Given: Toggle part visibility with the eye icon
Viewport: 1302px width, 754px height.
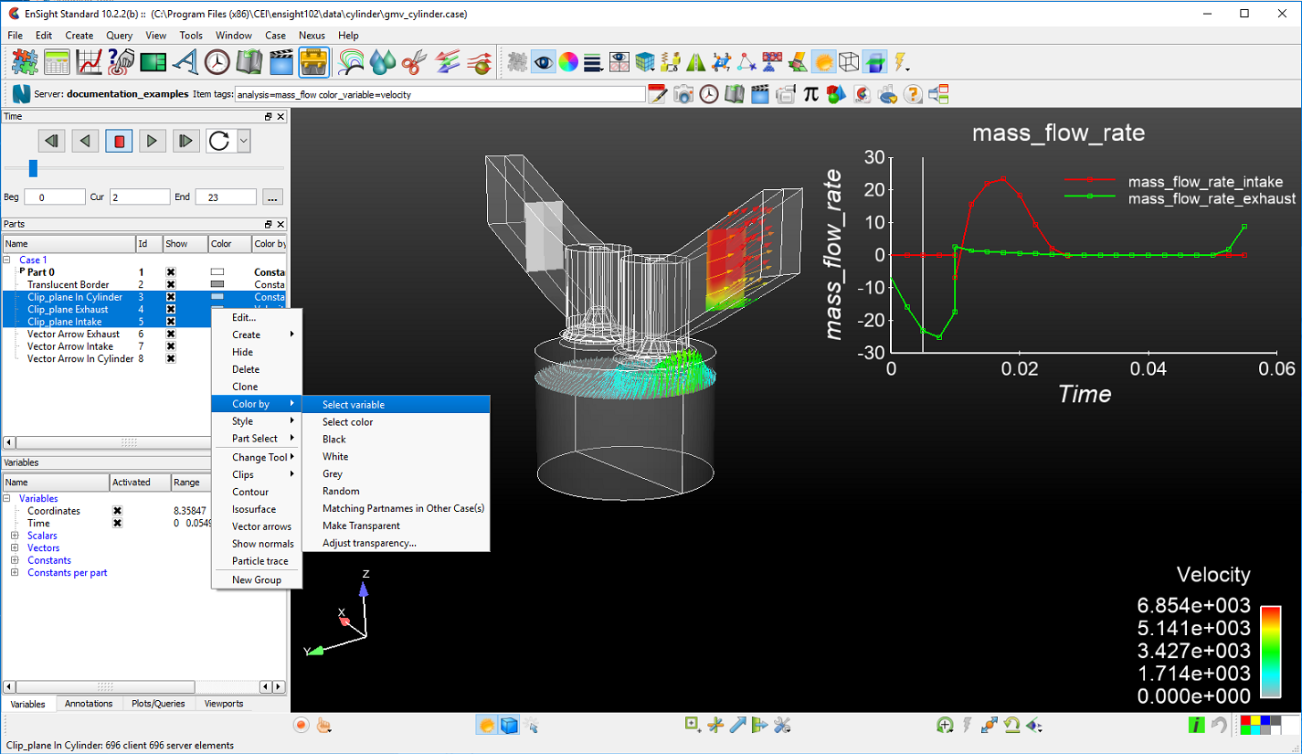Looking at the screenshot, I should point(544,62).
